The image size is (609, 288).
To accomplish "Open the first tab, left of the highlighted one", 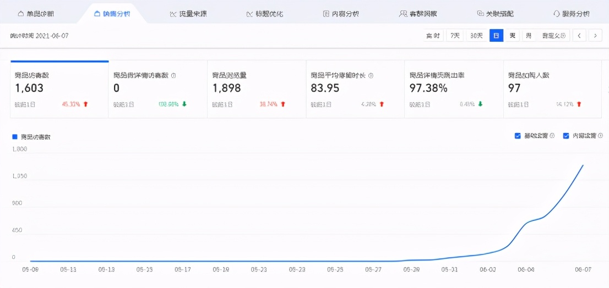I will (36, 14).
